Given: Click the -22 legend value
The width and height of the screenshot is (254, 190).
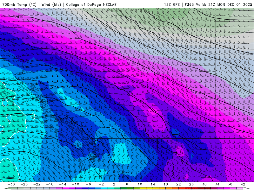Looking at the screenshot, I should coord(37,184).
